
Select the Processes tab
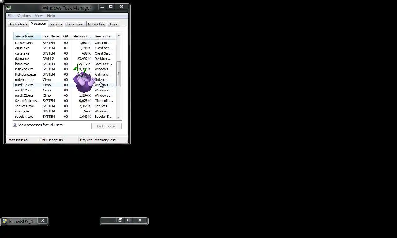[x=38, y=24]
